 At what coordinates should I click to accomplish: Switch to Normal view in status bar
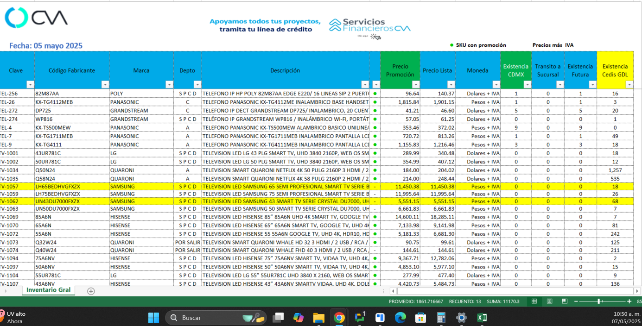pyautogui.click(x=534, y=301)
